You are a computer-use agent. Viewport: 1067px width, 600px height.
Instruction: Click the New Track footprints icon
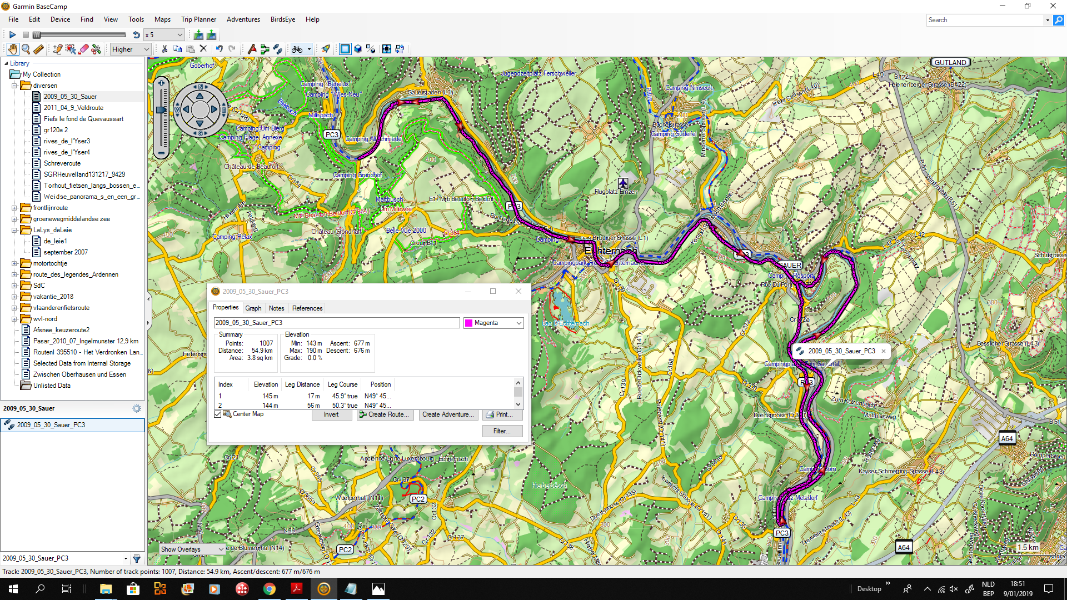point(278,49)
